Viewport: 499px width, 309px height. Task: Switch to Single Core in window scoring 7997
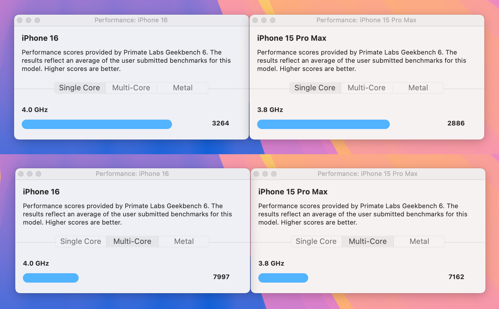81,242
